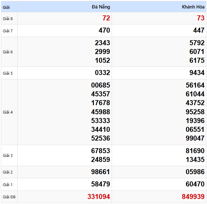
Task: Select Giải 5 number 0332
Action: click(102, 73)
